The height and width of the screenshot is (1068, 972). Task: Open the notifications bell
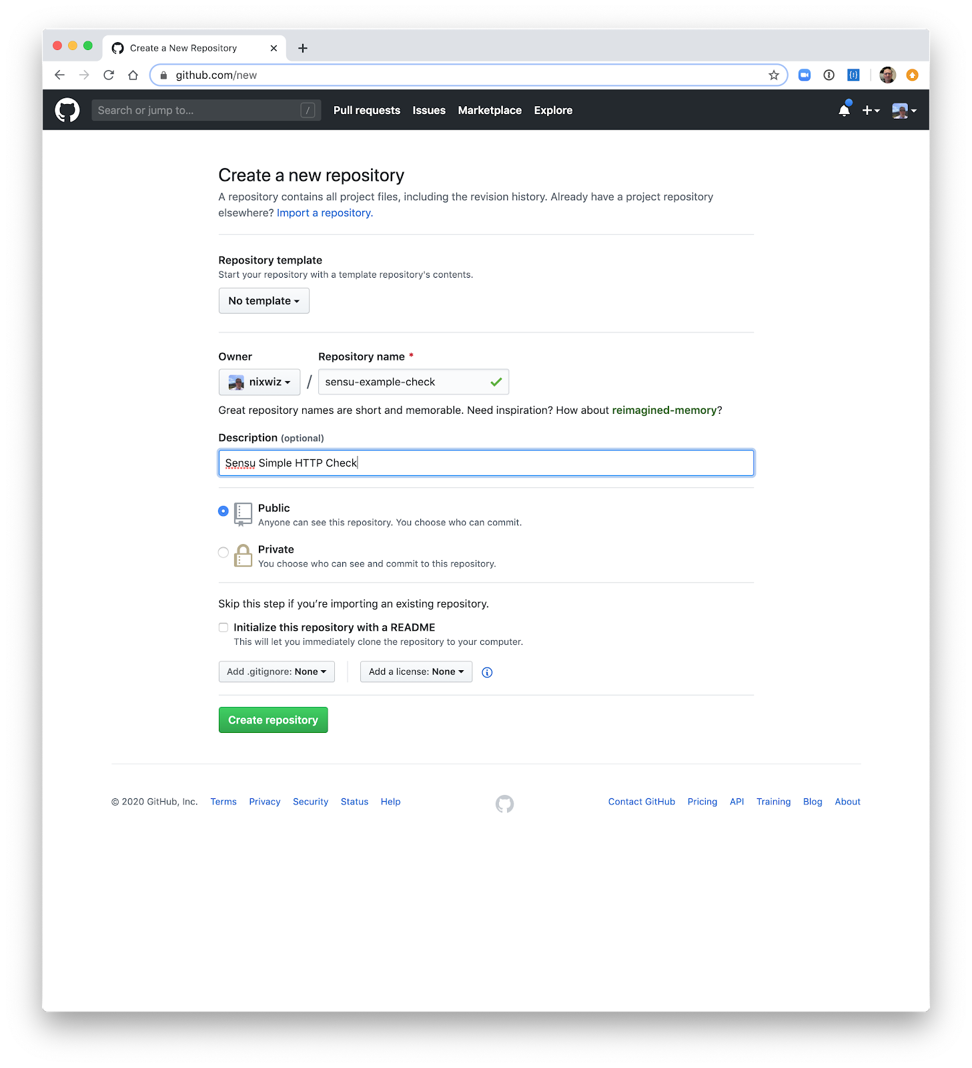[844, 110]
